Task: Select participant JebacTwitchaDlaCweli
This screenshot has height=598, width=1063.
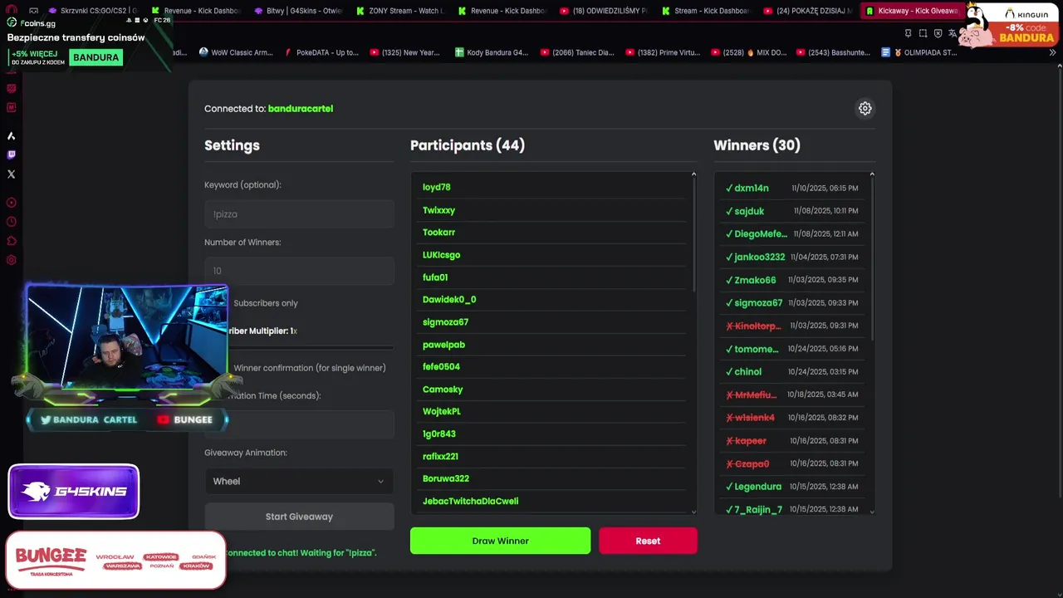Action: coord(470,502)
